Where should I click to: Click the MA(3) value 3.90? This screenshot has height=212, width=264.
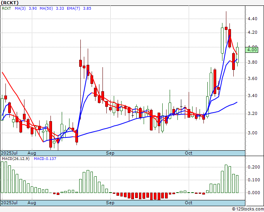pyautogui.click(x=33, y=9)
